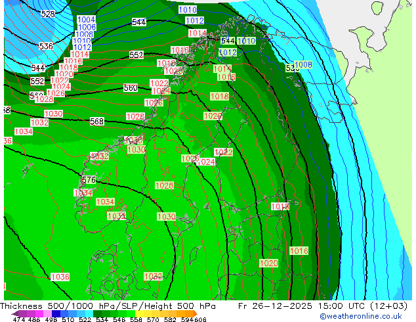Click the 498 value on the legend
This screenshot has width=416, height=322.
pyautogui.click(x=51, y=319)
